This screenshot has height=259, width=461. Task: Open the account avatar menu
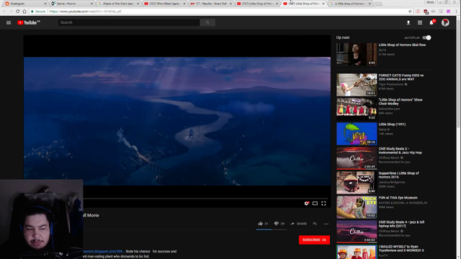pos(445,22)
